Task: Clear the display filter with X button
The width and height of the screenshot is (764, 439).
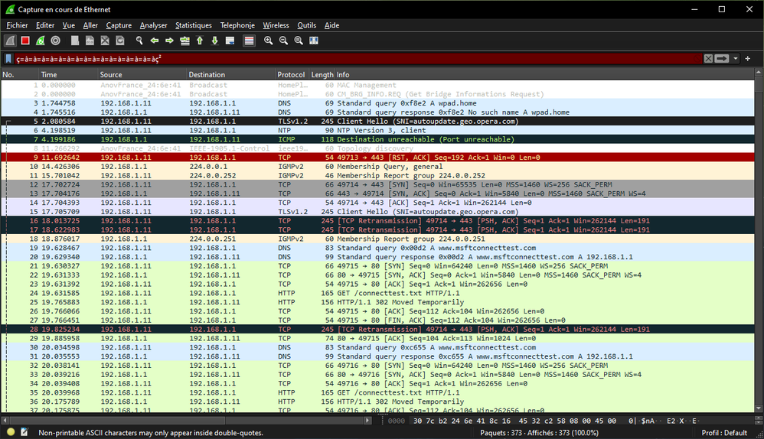Action: click(708, 59)
